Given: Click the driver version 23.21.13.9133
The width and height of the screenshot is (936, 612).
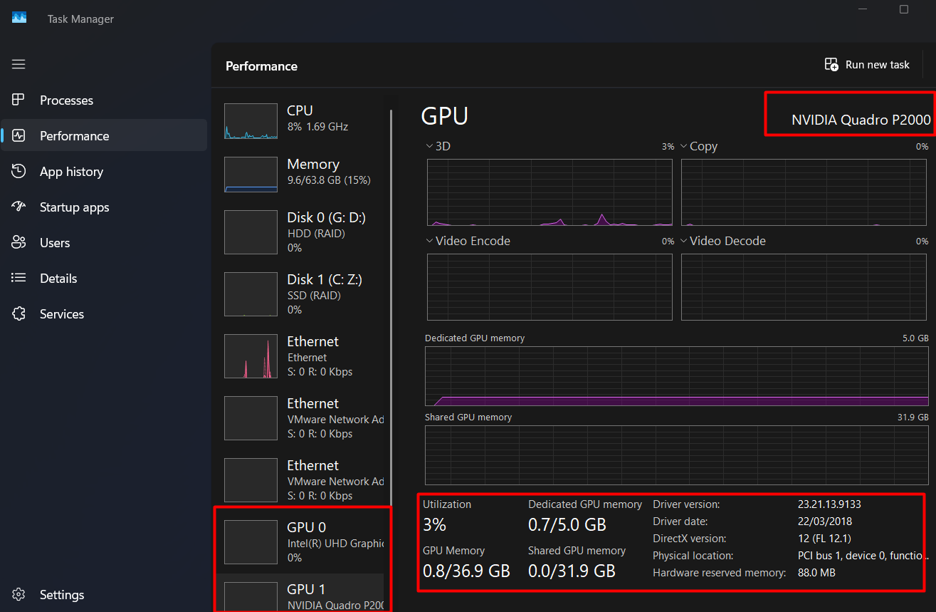Looking at the screenshot, I should [830, 504].
